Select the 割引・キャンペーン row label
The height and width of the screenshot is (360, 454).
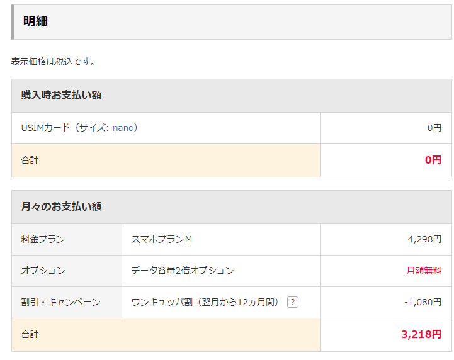click(x=61, y=302)
